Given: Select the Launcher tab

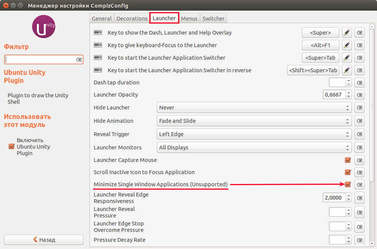Looking at the screenshot, I should (x=164, y=18).
